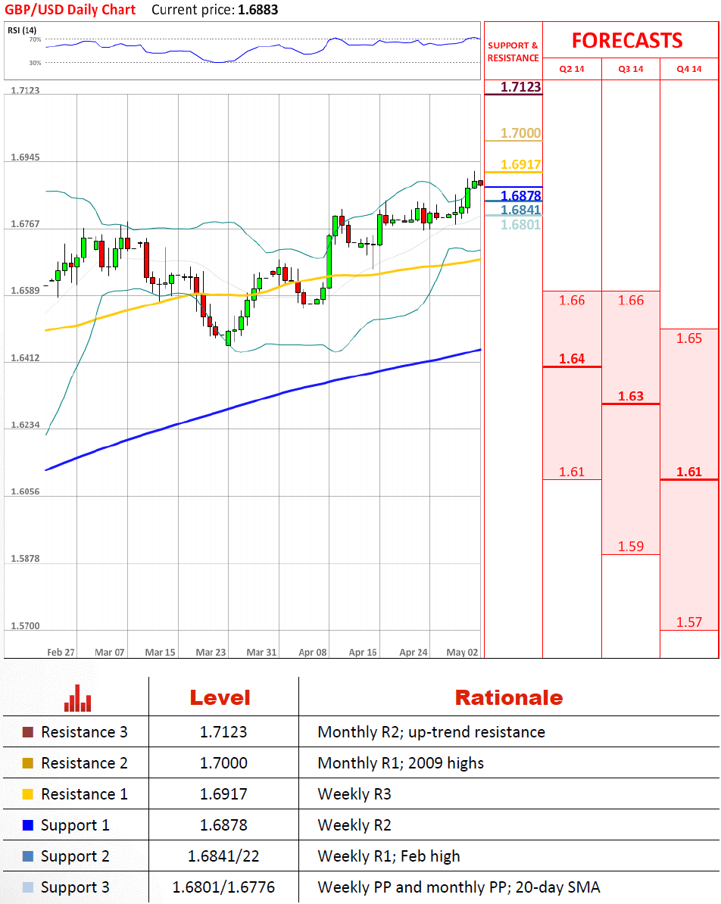
Task: Click the red bar chart icon in table header
Action: point(77,697)
